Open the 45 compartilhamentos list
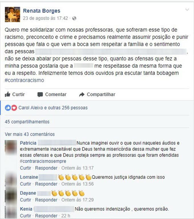Image resolution: width=194 pixels, height=219 pixels. (27, 122)
